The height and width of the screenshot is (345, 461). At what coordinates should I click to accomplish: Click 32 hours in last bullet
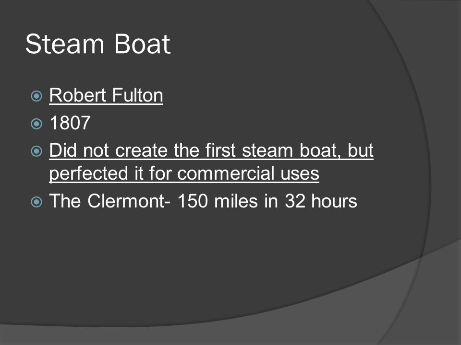click(321, 201)
